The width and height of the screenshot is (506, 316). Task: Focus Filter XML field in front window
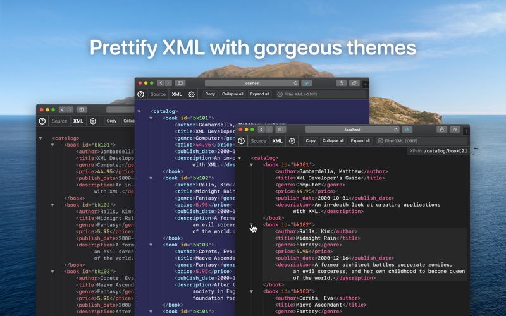point(421,141)
